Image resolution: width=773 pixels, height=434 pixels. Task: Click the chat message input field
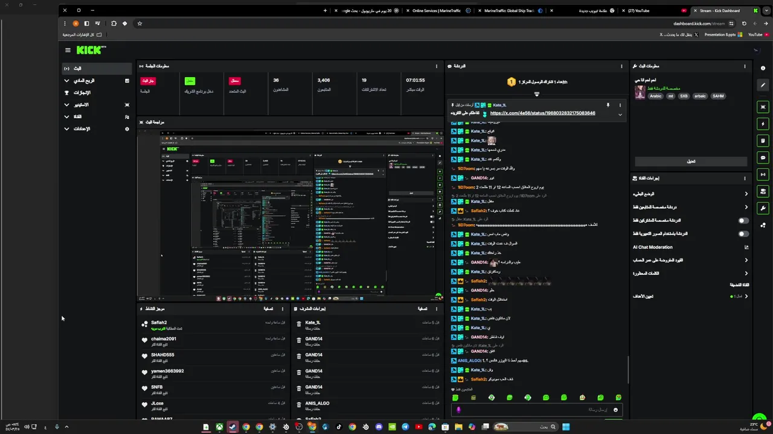tap(537, 410)
